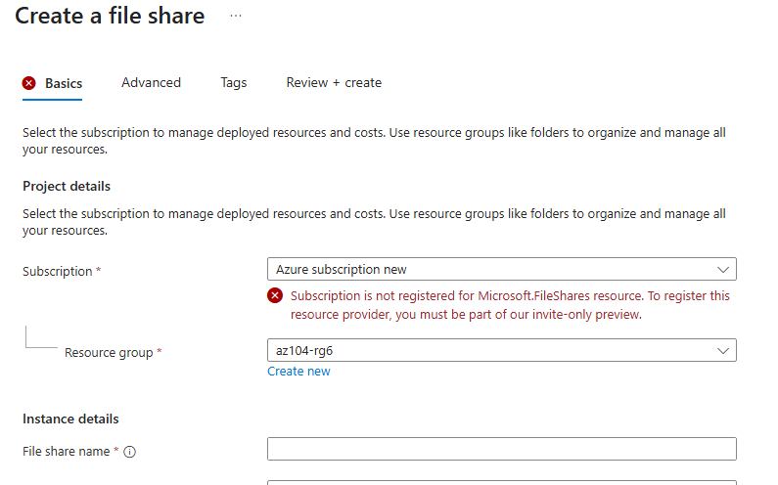This screenshot has height=485, width=778.
Task: Go to the Review + create tab
Action: 334,83
